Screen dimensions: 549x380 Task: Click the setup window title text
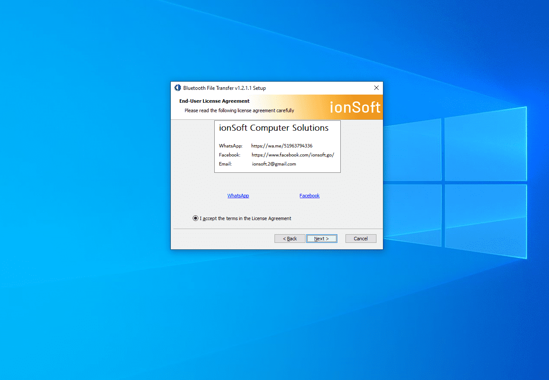coord(224,88)
